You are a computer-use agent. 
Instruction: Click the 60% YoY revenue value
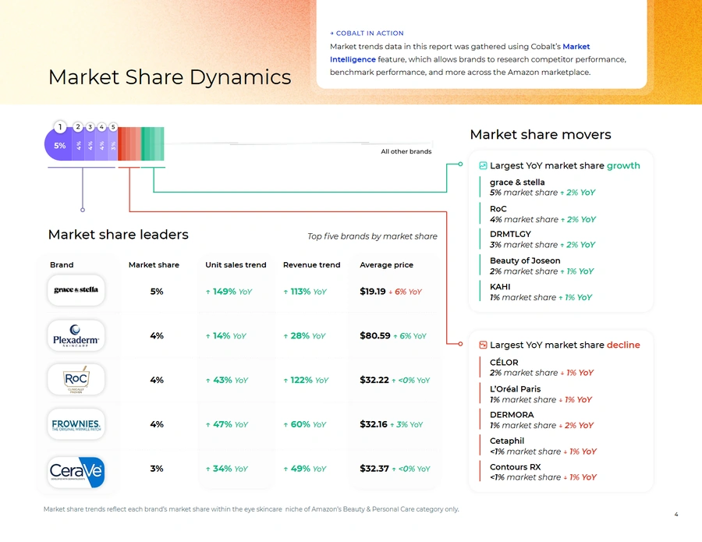(x=304, y=425)
